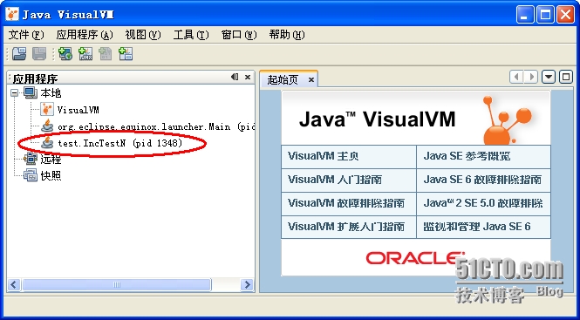
Task: Click the Load snapshot toolbar icon
Action: 19,54
